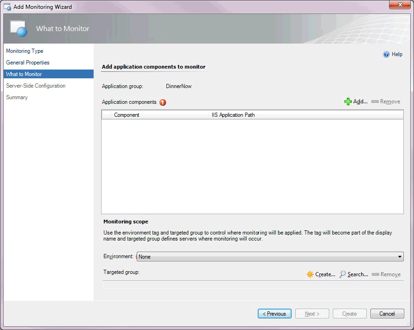Screen dimensions: 414x330
Task: Open the Environment dropdown
Action: click(269, 256)
